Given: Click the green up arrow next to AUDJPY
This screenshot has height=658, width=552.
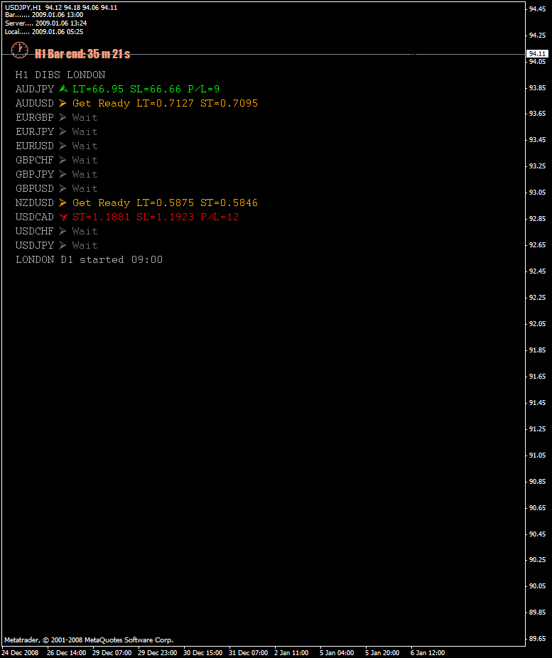Looking at the screenshot, I should point(63,89).
